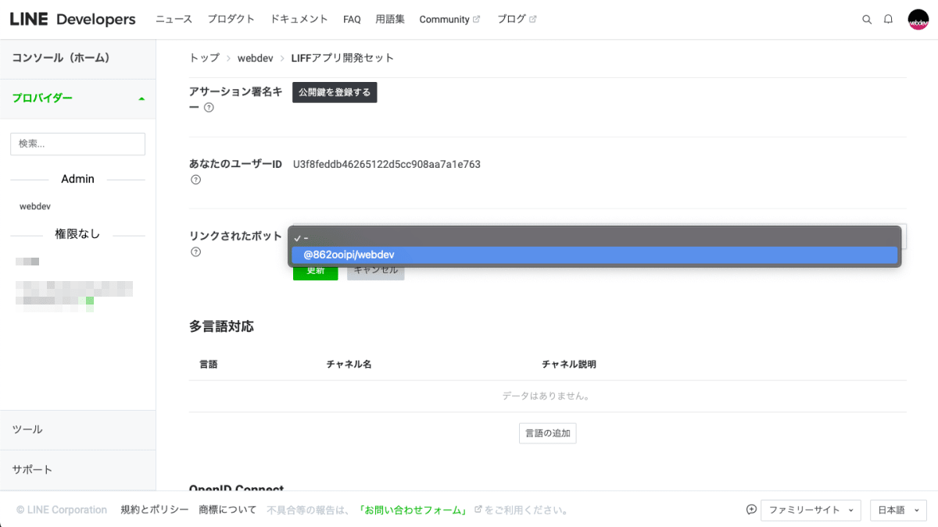Viewport: 938px width, 527px height.
Task: Open 用語集 in top navigation
Action: click(x=390, y=20)
